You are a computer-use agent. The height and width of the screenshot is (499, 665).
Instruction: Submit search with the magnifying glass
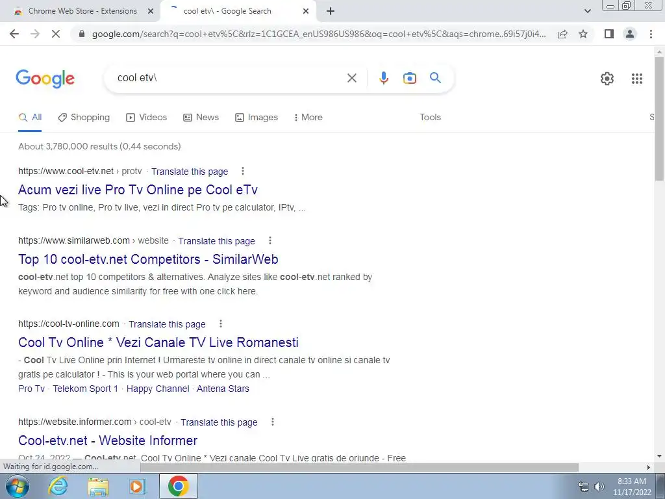(x=435, y=78)
